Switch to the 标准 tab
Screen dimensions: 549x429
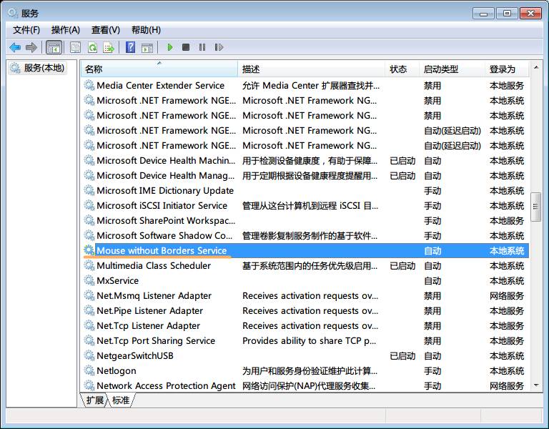(x=121, y=400)
